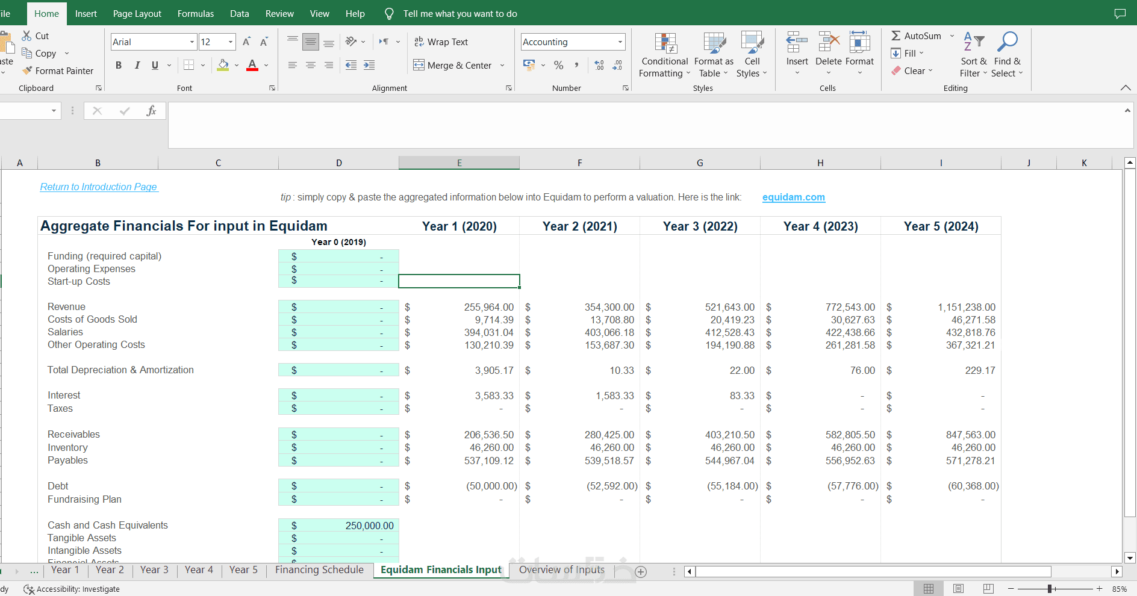Click the Conditional Formatting icon
This screenshot has width=1137, height=596.
pos(665,44)
